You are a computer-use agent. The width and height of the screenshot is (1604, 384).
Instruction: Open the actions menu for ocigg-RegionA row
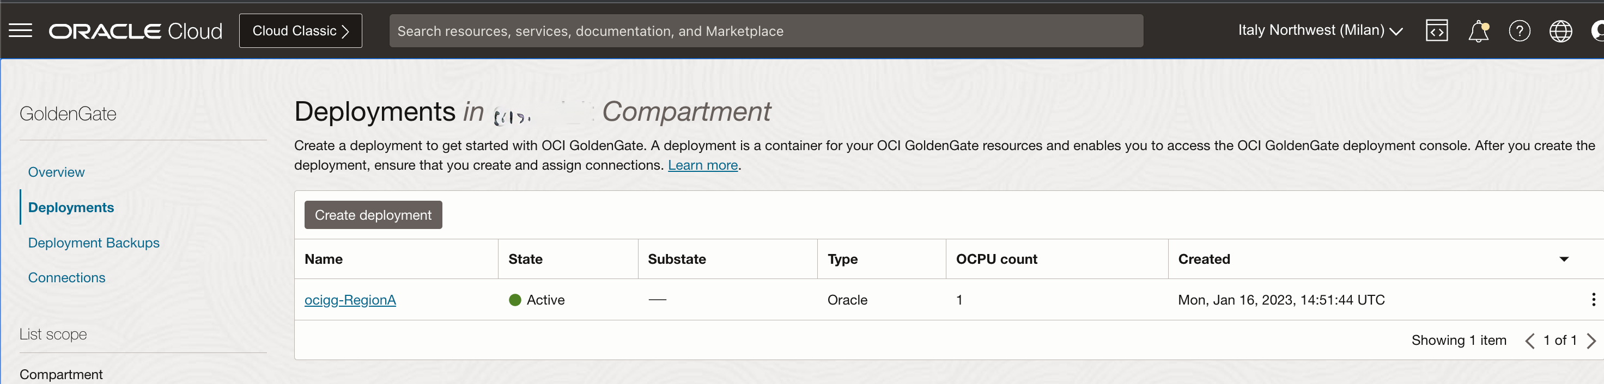point(1594,300)
